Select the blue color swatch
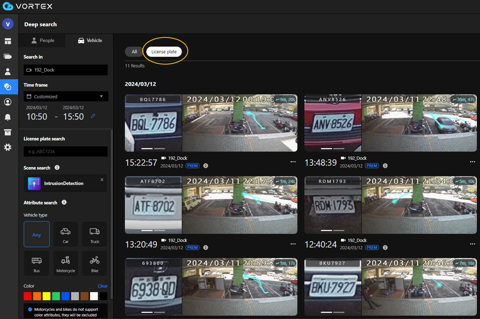Screen dimensions: 480x319 tap(65, 296)
